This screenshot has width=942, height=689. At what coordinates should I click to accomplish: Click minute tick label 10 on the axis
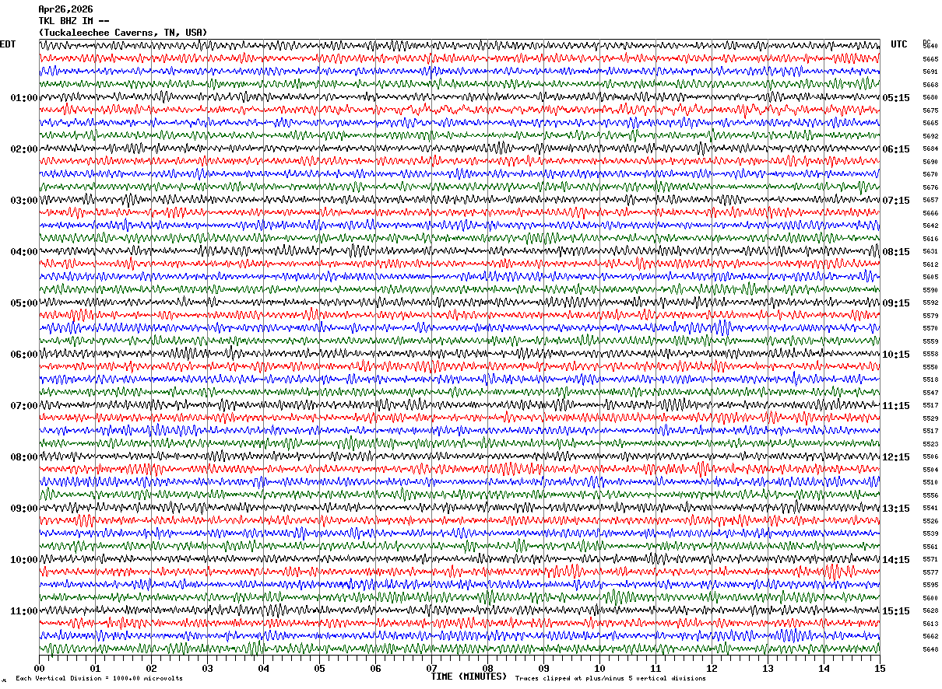click(599, 669)
